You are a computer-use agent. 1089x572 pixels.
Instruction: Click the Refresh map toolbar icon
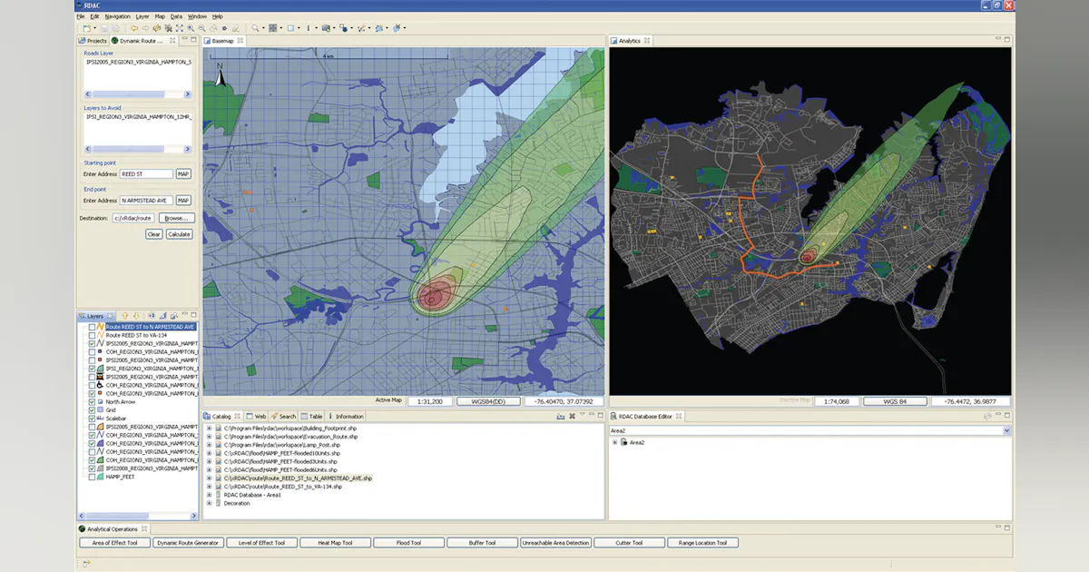(x=156, y=28)
